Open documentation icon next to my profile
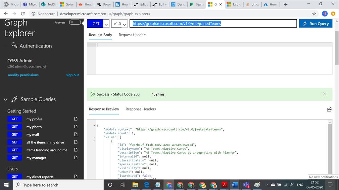The width and height of the screenshot is (339, 190). click(75, 119)
